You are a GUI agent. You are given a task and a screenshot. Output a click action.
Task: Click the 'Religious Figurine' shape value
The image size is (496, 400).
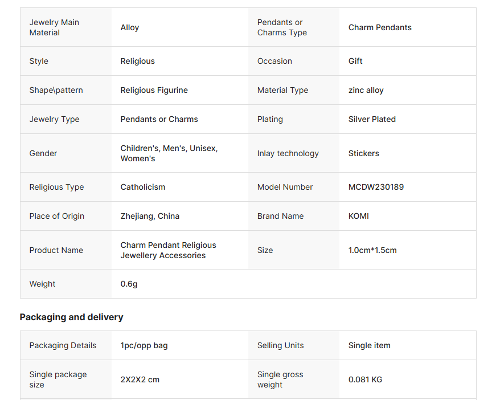coord(154,90)
